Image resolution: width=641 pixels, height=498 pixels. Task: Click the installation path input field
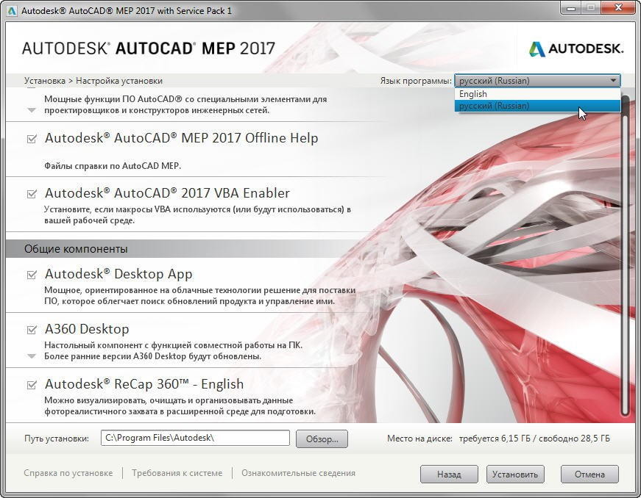click(x=195, y=438)
